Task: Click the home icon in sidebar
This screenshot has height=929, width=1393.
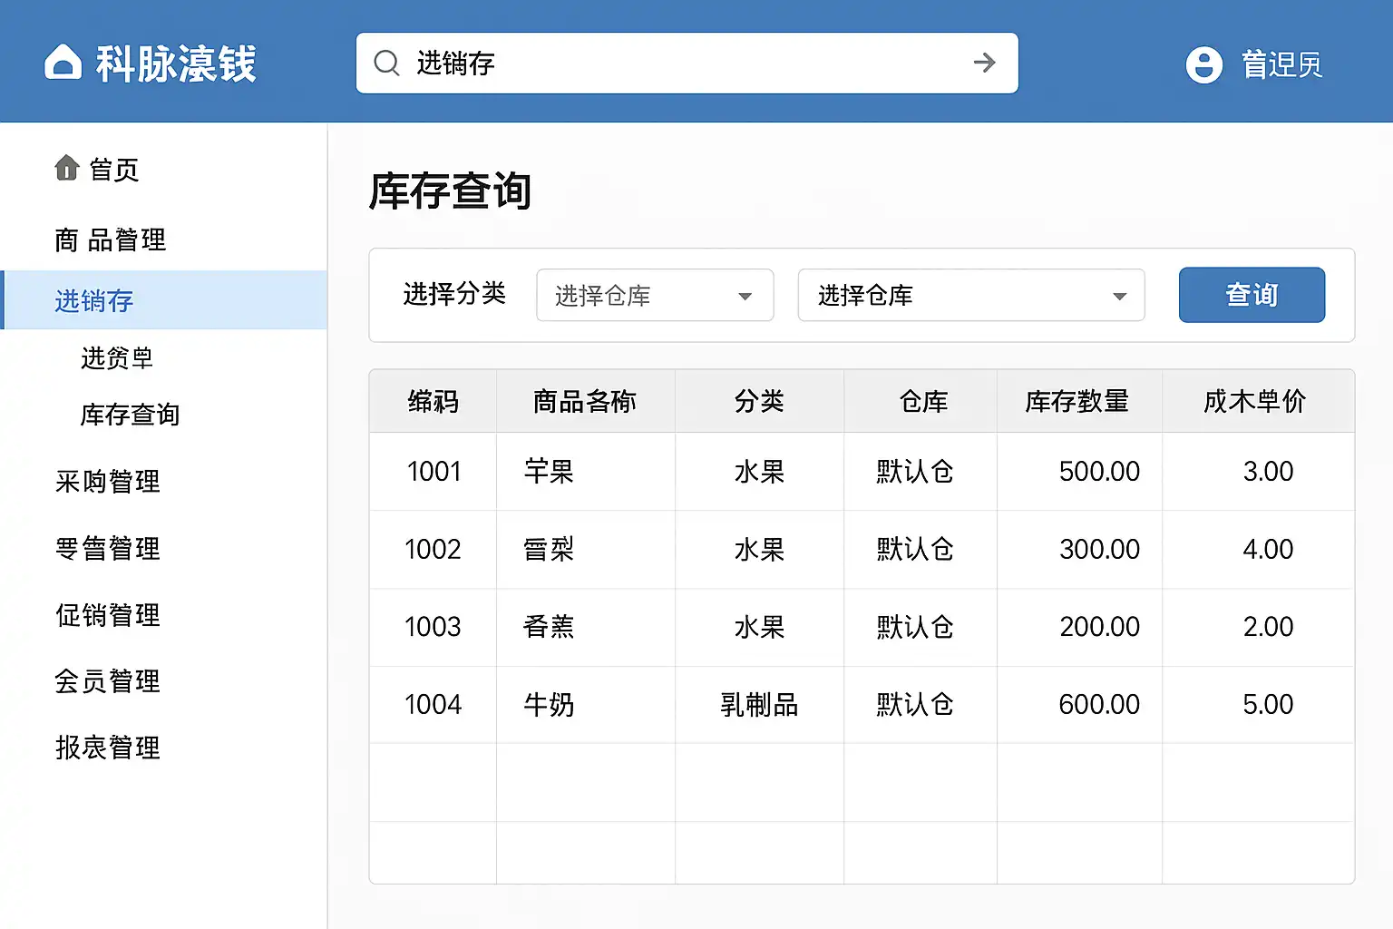Action: tap(67, 169)
